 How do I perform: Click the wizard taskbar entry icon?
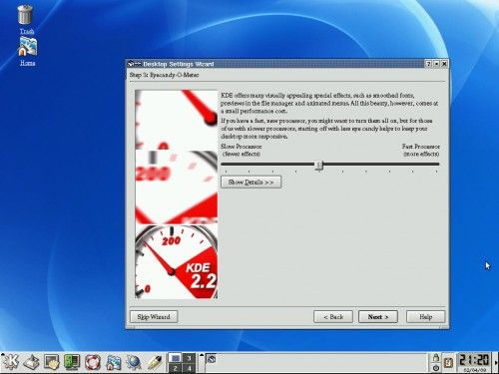coord(212,359)
